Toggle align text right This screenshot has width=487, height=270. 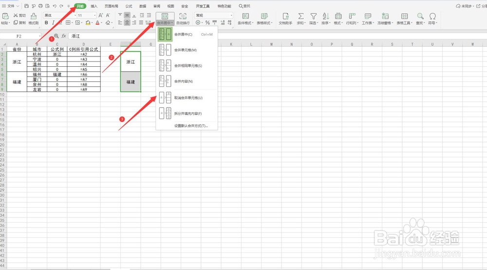[x=134, y=23]
